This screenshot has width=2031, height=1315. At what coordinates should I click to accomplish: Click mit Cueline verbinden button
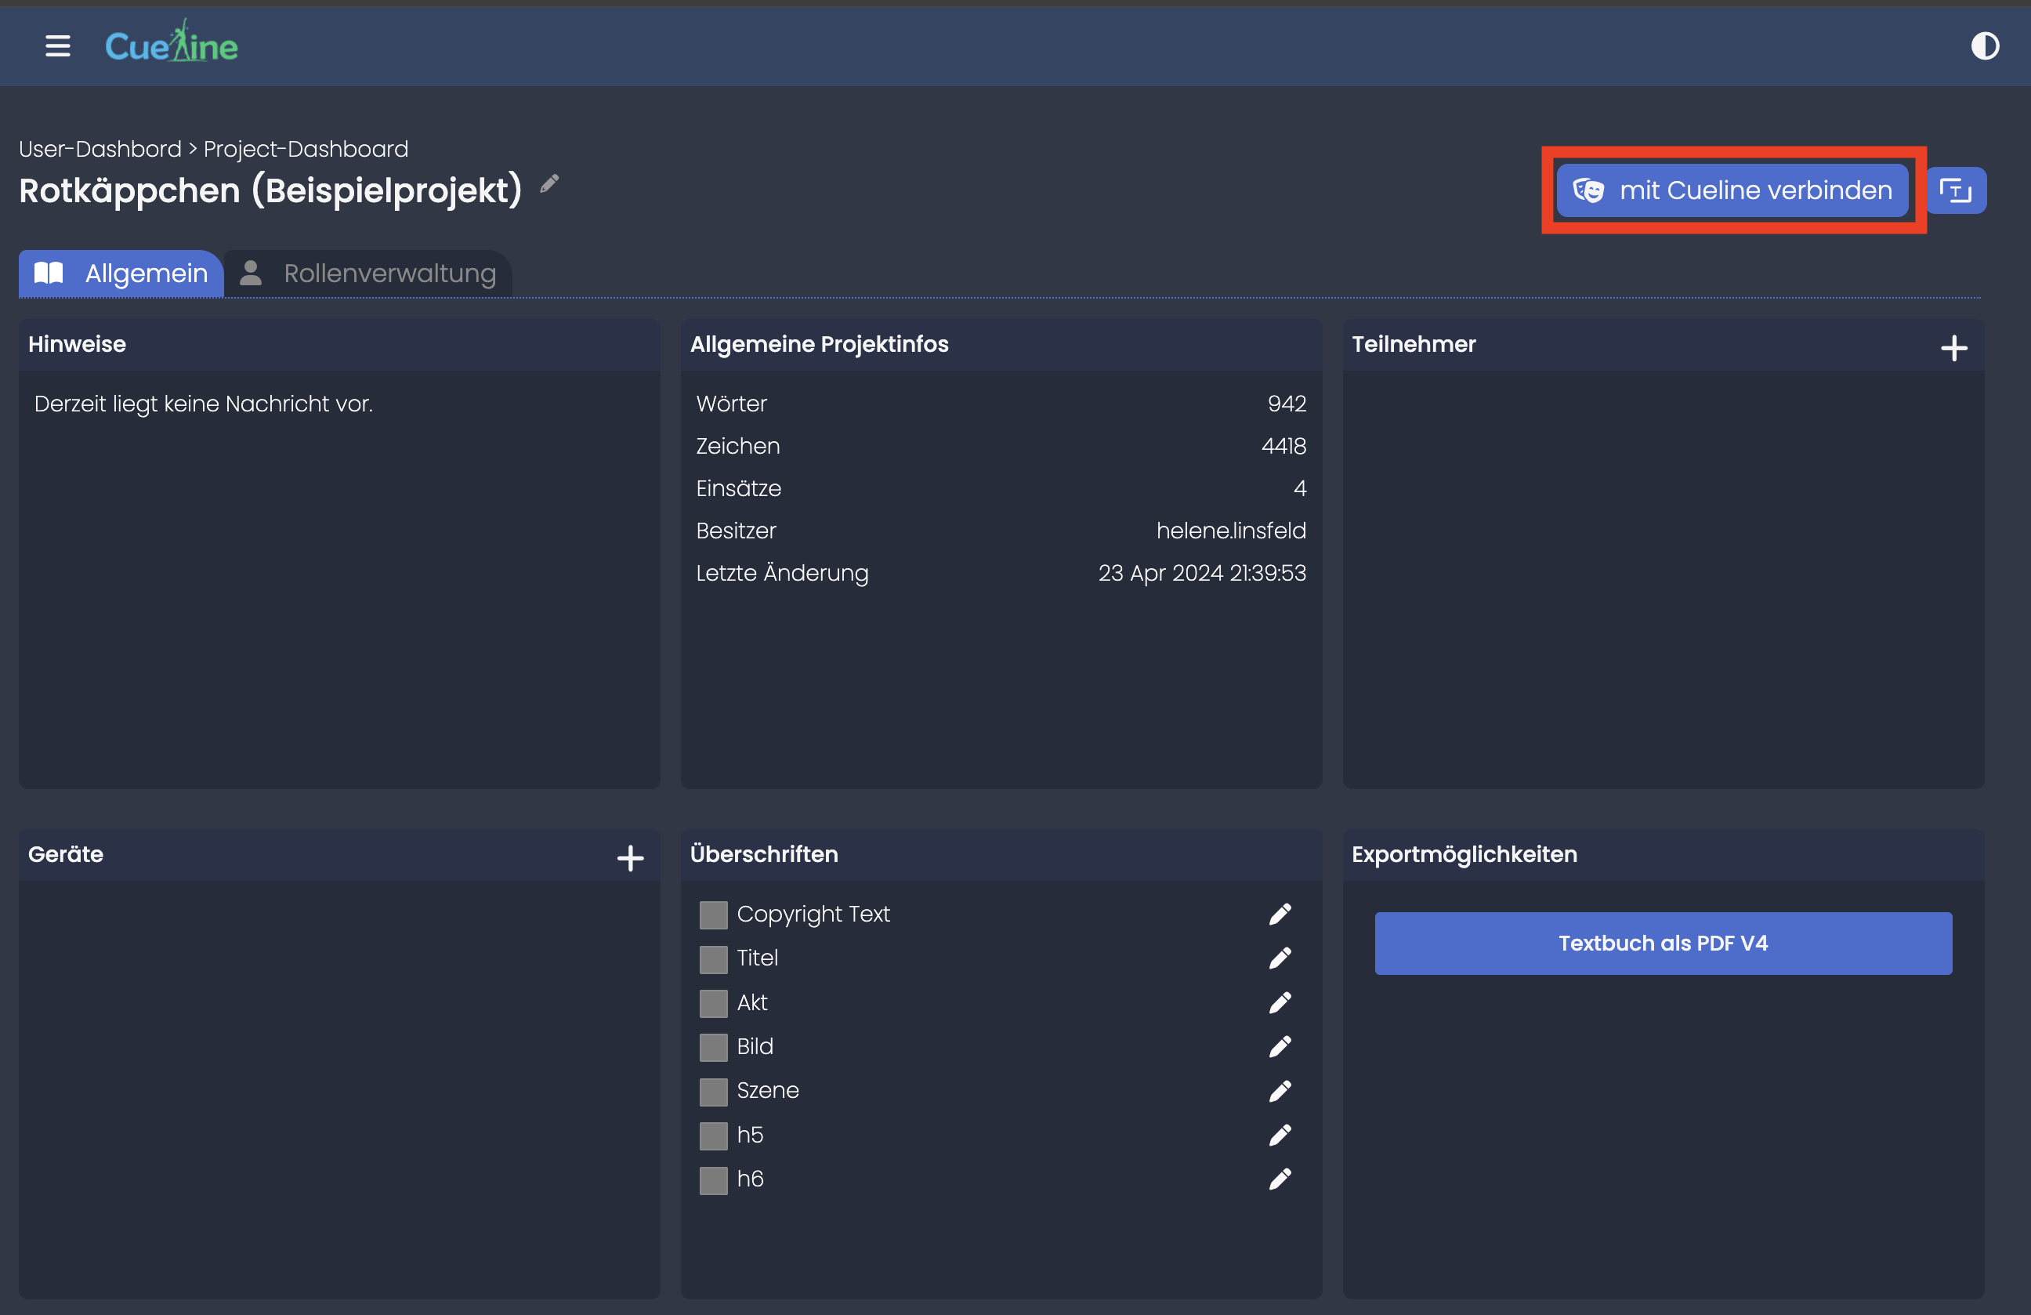[x=1732, y=190]
